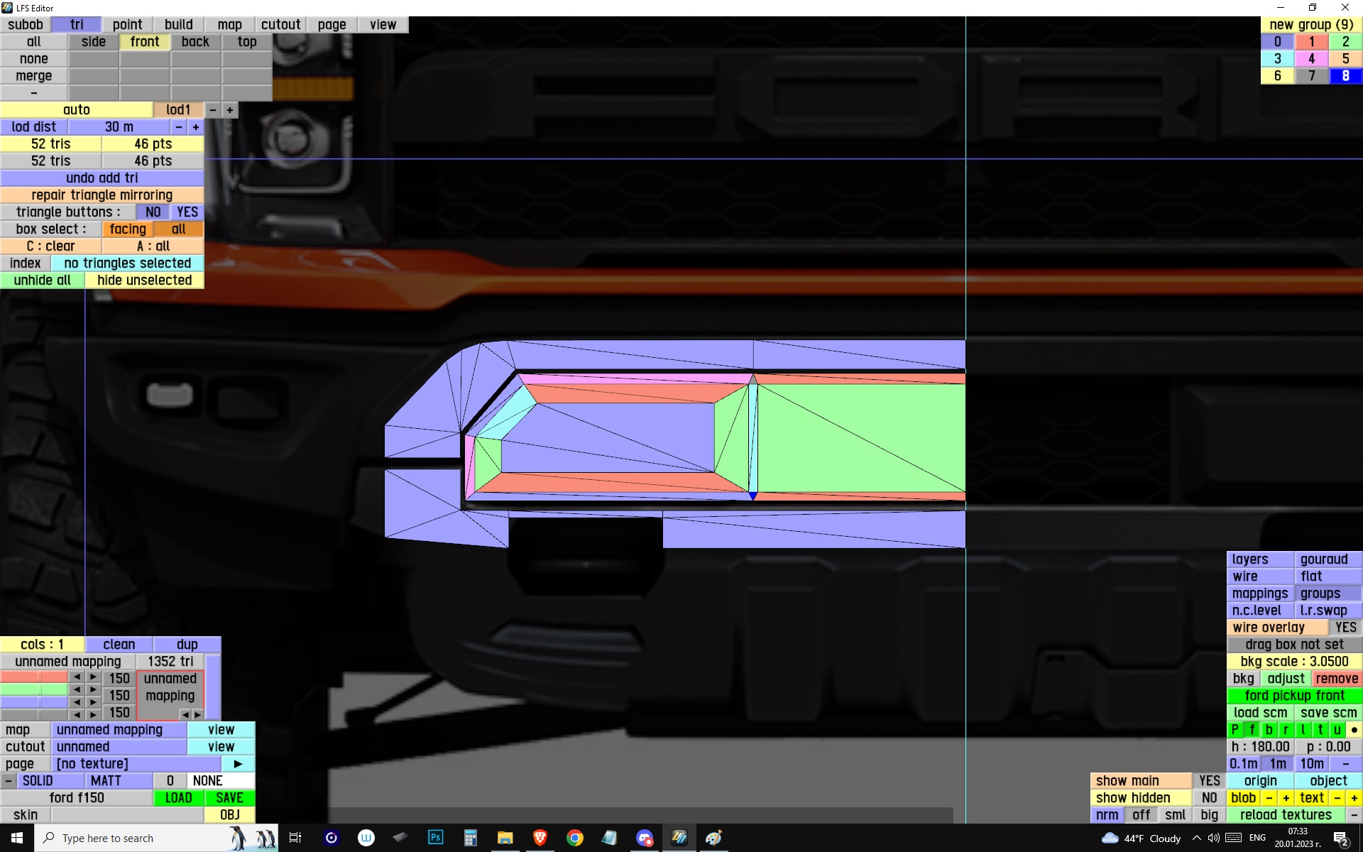Select the black dot view preset
Viewport: 1363px width, 852px height.
click(x=1354, y=730)
